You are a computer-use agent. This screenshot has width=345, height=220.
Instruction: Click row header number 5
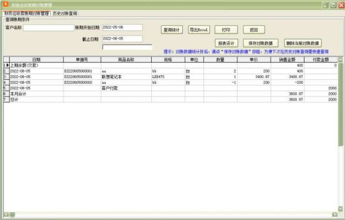click(x=6, y=88)
